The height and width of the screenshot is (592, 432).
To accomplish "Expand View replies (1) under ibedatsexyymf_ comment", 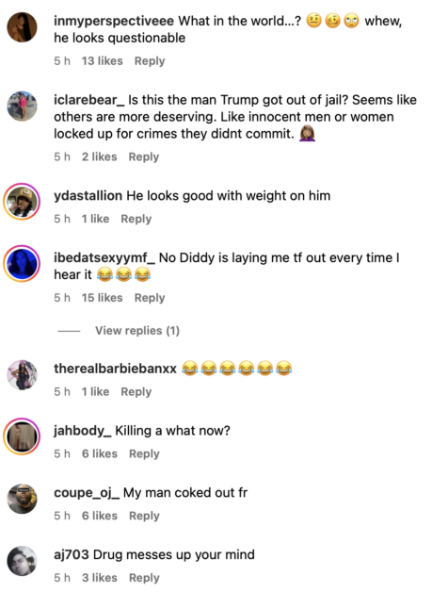I will click(137, 331).
